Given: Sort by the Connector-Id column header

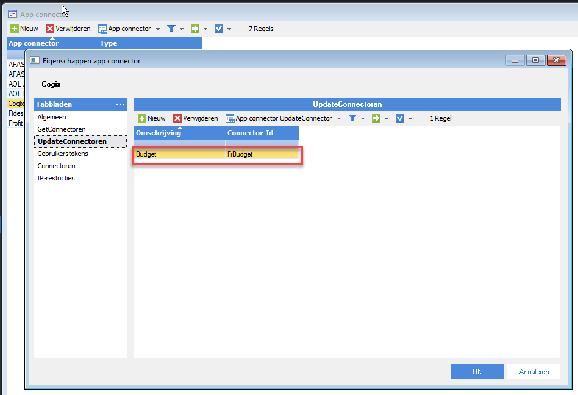Looking at the screenshot, I should click(x=262, y=133).
